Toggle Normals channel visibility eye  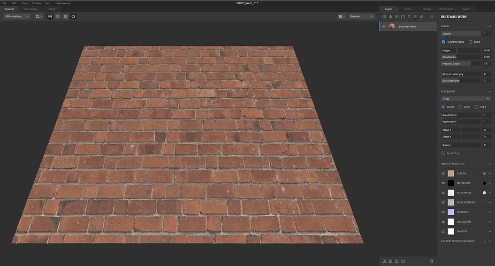[443, 212]
